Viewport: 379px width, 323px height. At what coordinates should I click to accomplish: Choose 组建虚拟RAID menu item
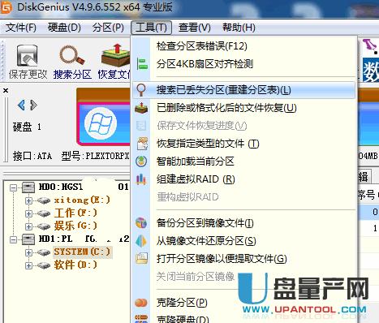pos(244,179)
